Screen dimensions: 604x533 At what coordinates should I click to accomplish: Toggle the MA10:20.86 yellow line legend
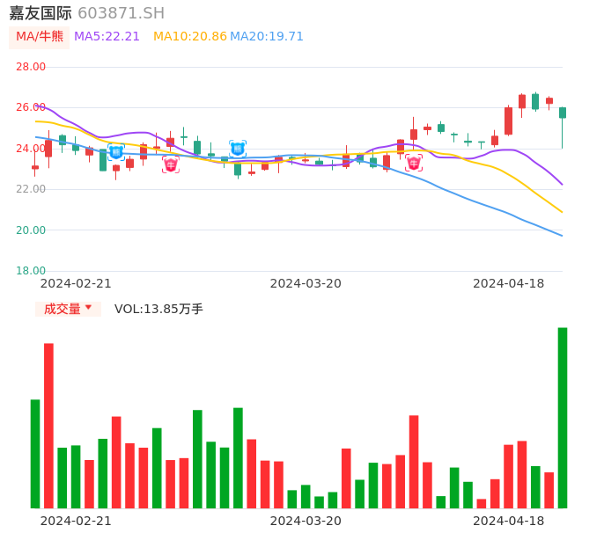pos(190,36)
